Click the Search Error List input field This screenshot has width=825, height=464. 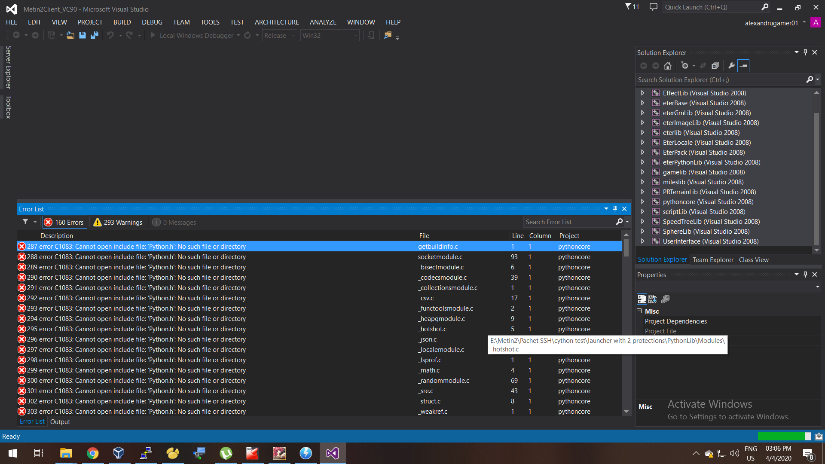[569, 222]
